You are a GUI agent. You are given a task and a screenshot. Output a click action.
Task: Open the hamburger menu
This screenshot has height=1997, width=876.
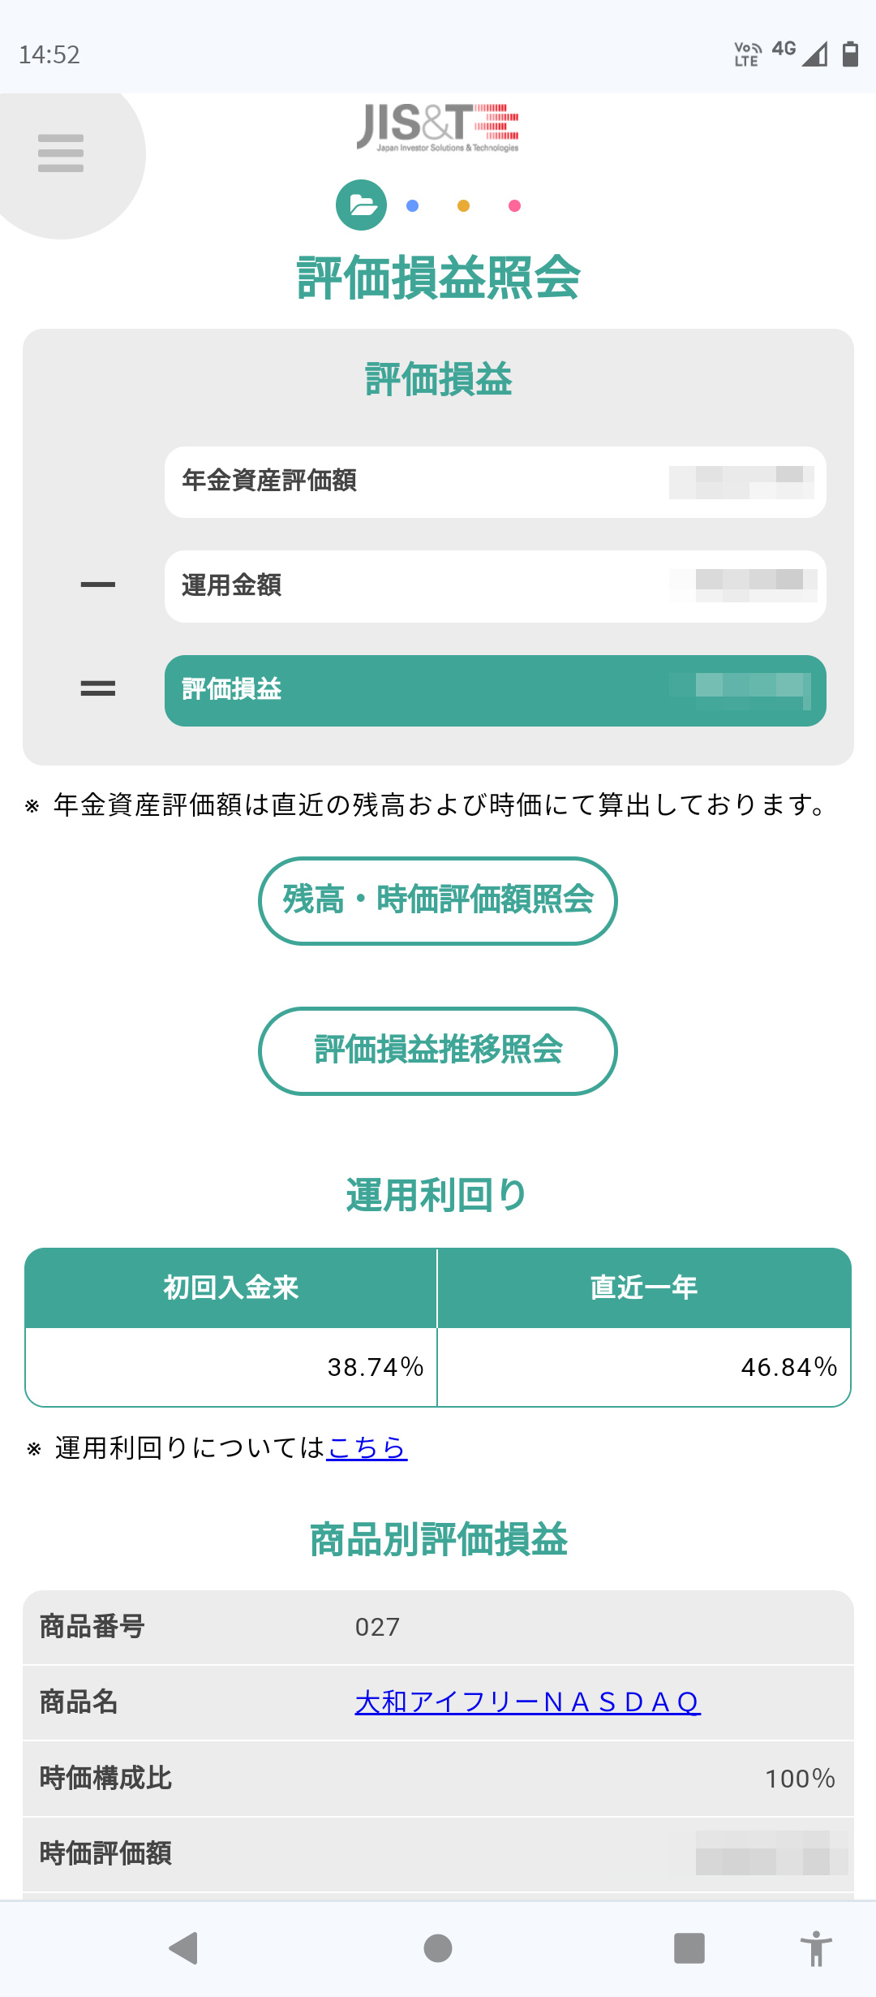[61, 153]
